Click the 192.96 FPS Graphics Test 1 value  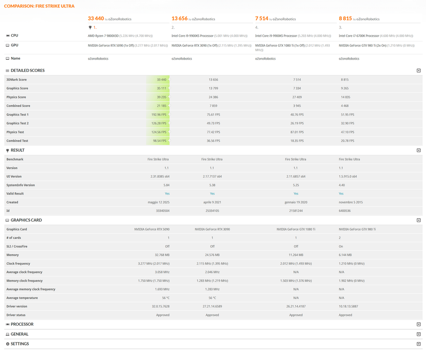(159, 115)
